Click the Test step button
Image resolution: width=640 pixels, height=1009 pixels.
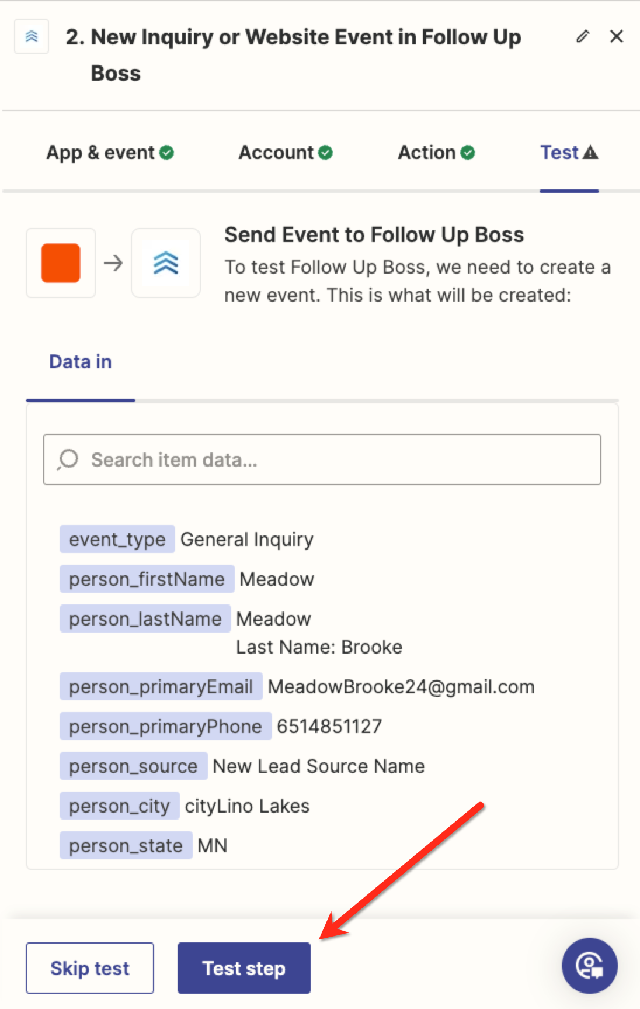click(244, 968)
